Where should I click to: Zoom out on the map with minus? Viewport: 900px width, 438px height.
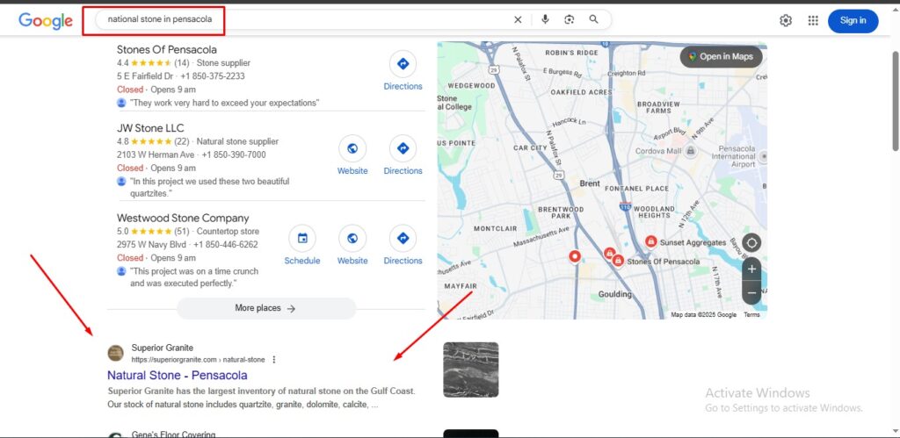(x=751, y=293)
